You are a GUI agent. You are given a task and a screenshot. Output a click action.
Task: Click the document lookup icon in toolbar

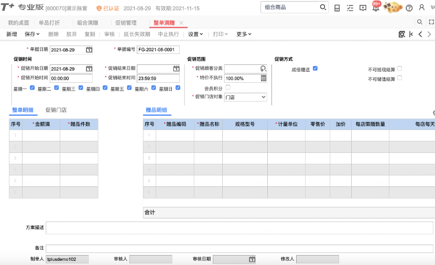click(x=401, y=34)
